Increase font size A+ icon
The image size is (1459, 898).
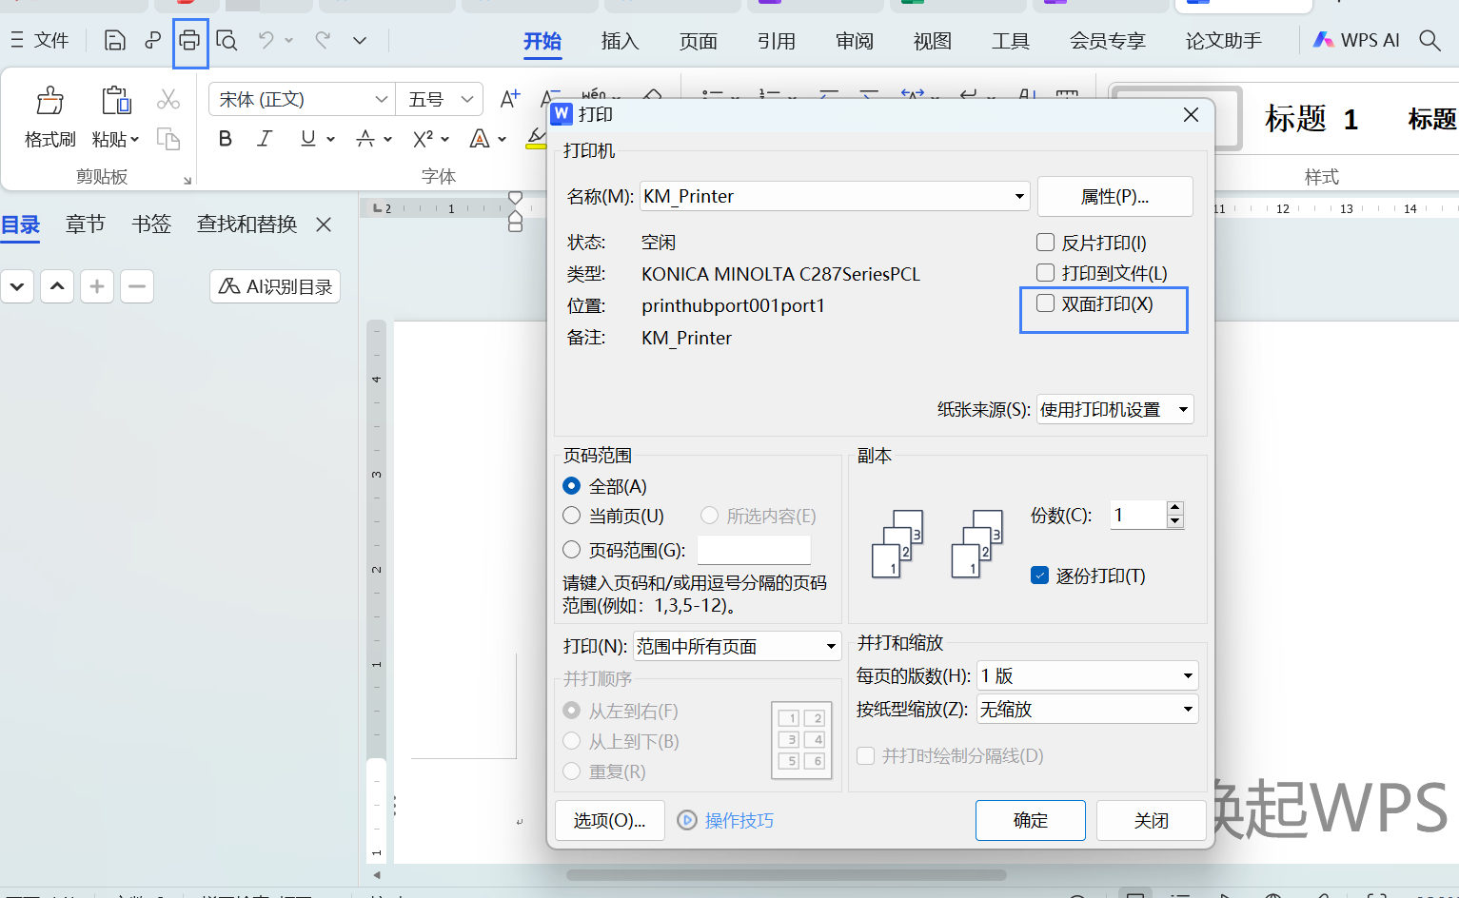(510, 99)
